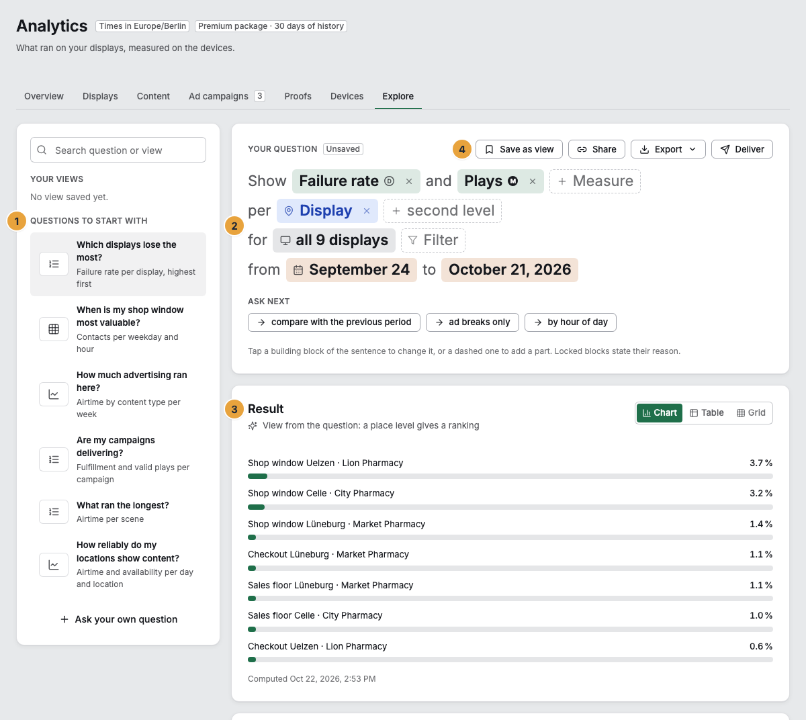
Task: Click the M badge icon on Plays
Action: (x=512, y=181)
